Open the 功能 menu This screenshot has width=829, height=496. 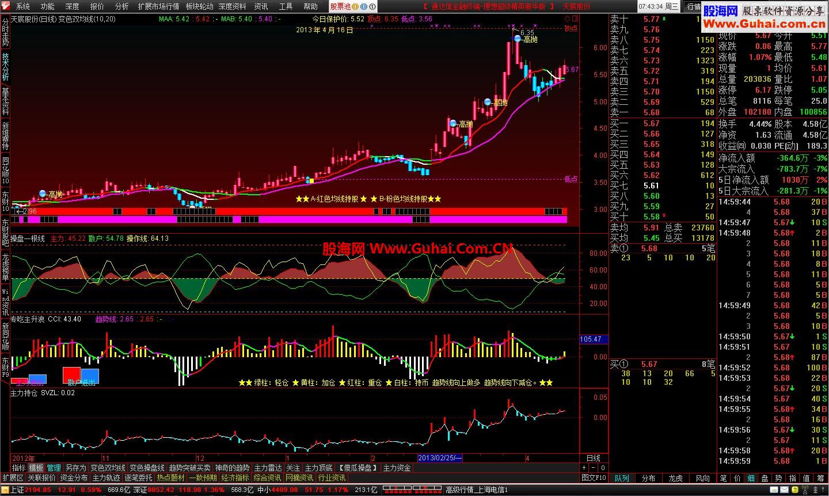(x=48, y=6)
